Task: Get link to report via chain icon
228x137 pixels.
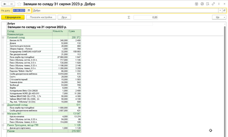Action: 213,4
